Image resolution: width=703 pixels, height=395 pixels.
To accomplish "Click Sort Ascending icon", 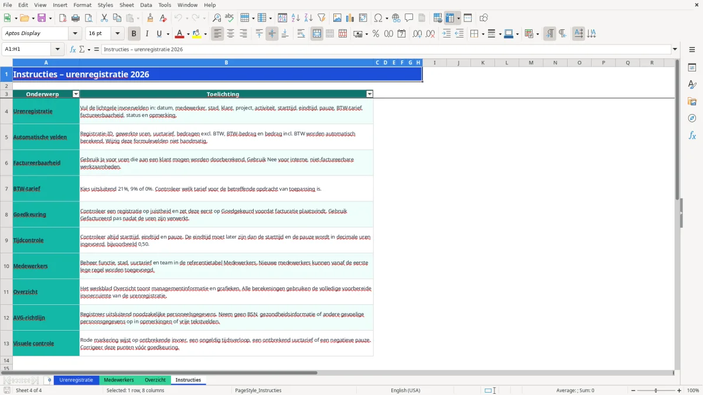I will [x=296, y=18].
